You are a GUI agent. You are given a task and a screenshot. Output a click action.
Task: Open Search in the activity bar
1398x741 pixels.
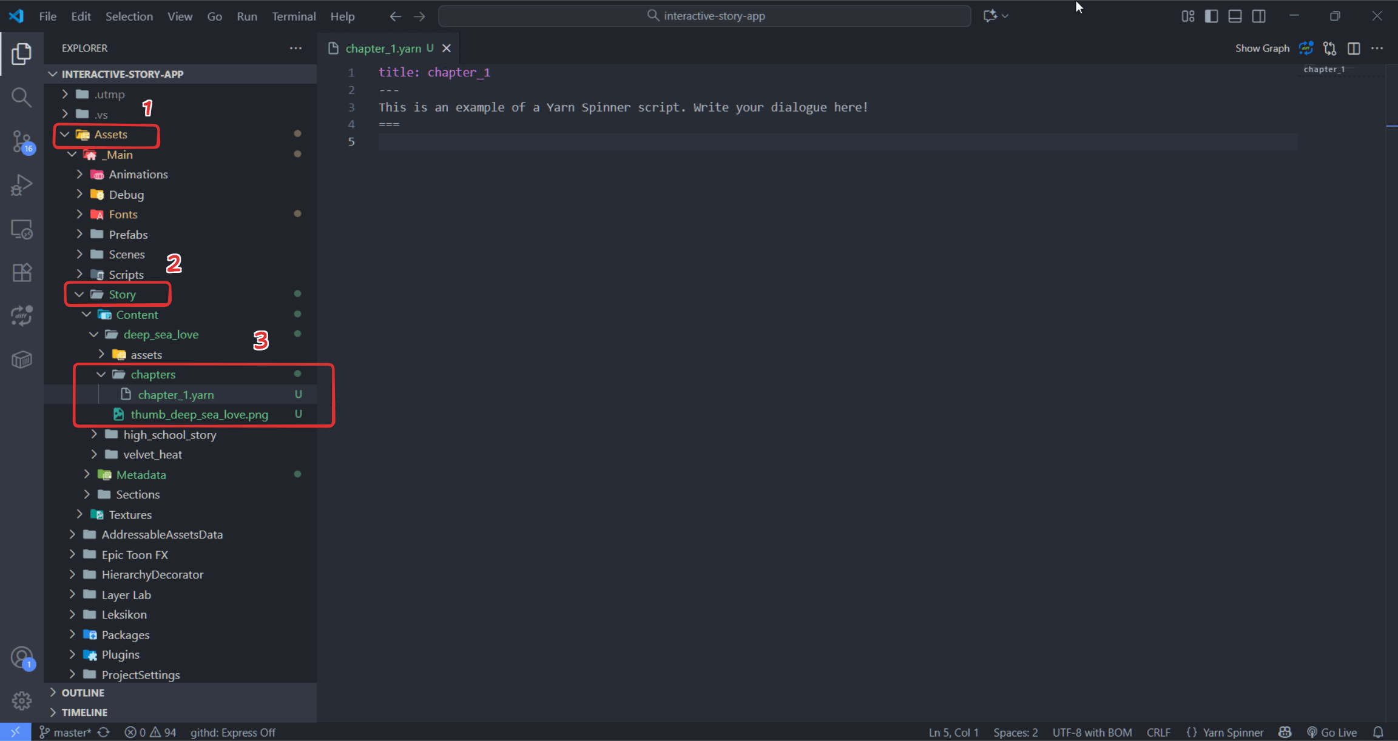22,97
